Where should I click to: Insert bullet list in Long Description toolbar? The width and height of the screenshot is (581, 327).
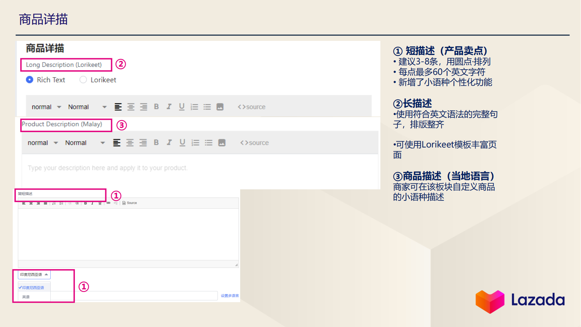click(x=207, y=107)
